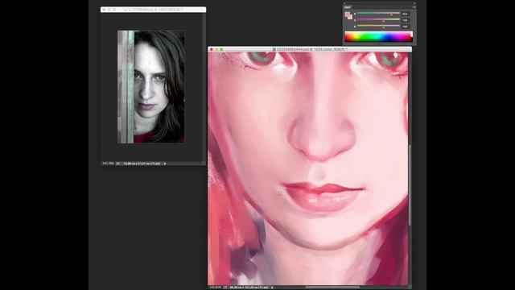Open the Color panel flyout menu
Screen dimensions: 515x290
[x=414, y=7]
